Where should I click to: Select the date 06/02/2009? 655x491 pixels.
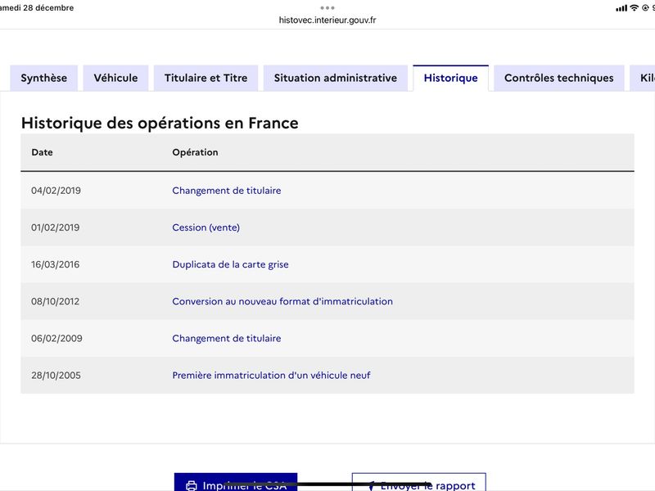[x=56, y=338]
